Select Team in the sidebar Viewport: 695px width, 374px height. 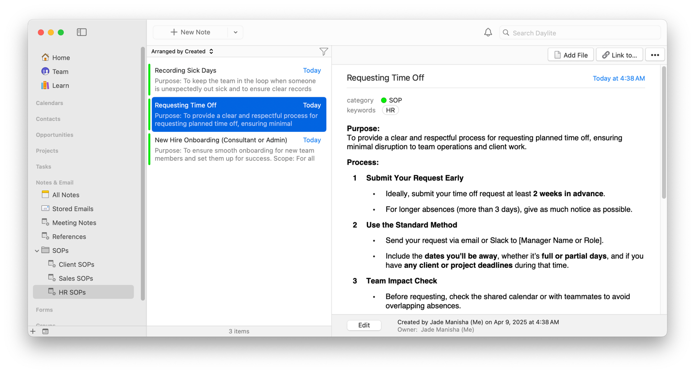[x=60, y=72]
